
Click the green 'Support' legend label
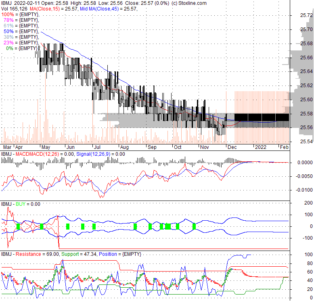coord(70,254)
